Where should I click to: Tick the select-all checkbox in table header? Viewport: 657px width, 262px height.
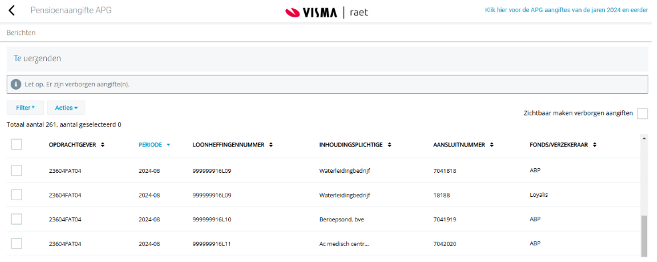(16, 144)
